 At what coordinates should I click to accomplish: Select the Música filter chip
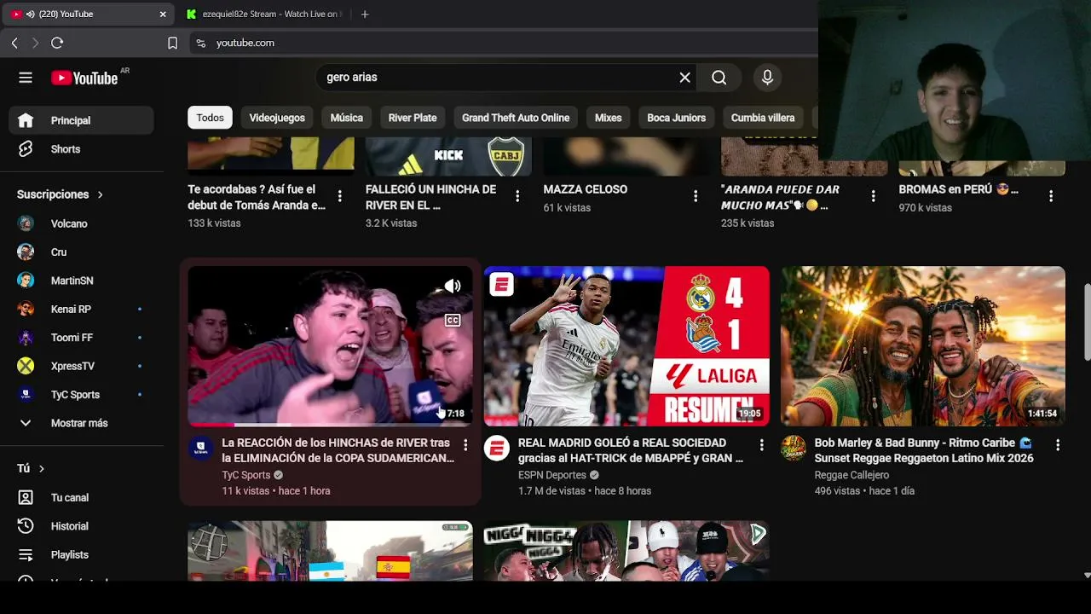[x=346, y=118]
